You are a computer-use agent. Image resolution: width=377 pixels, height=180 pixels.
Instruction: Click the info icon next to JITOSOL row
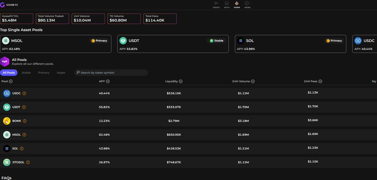[x=28, y=162]
